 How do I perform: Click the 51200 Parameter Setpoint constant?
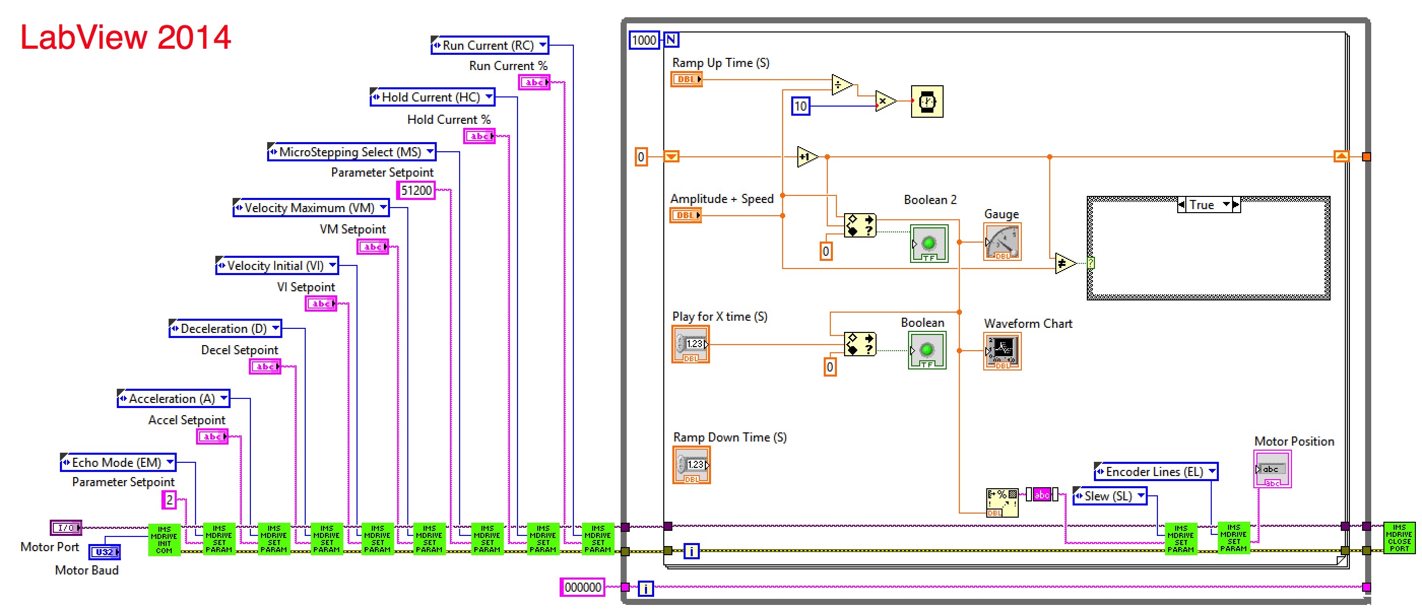pyautogui.click(x=415, y=190)
